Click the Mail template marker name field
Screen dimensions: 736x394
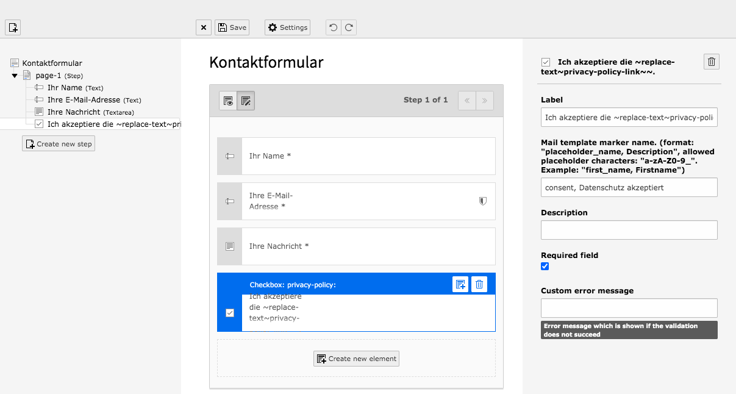point(629,187)
